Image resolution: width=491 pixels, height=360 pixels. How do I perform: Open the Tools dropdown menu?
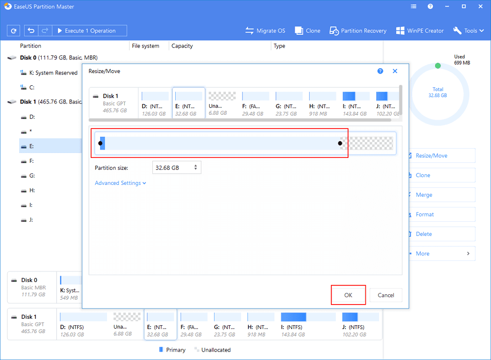(x=465, y=30)
